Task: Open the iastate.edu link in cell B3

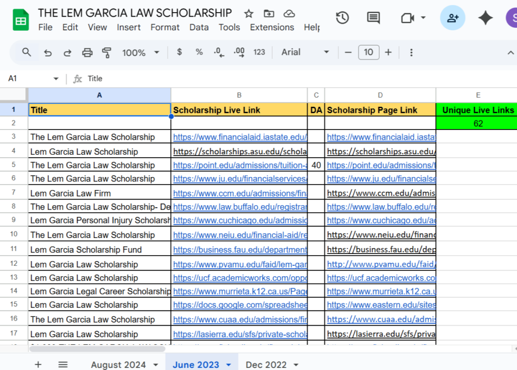Action: [x=239, y=137]
